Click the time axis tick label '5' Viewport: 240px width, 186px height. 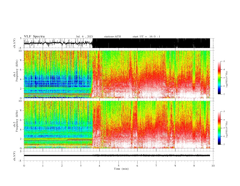(x=118, y=166)
